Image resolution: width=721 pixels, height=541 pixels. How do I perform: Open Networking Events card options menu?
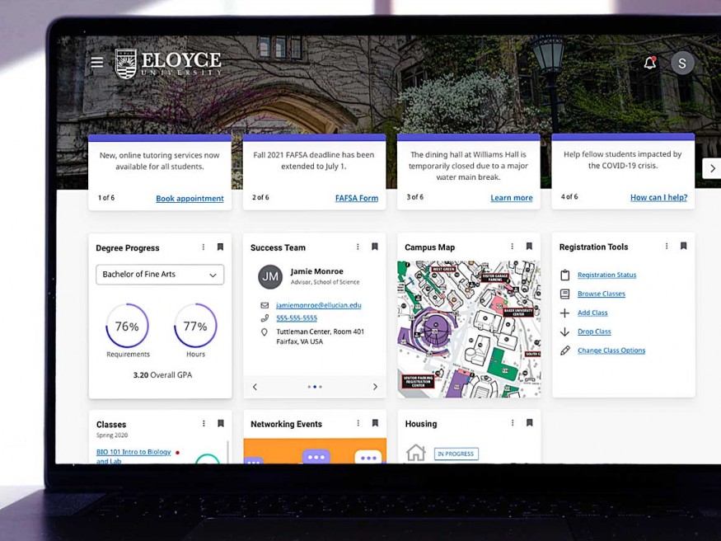358,424
